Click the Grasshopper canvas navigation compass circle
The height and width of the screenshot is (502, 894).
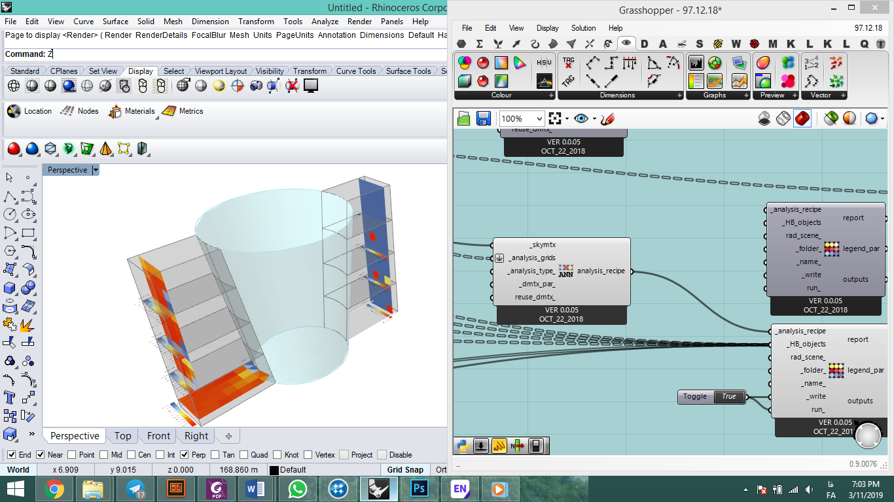[x=868, y=436]
